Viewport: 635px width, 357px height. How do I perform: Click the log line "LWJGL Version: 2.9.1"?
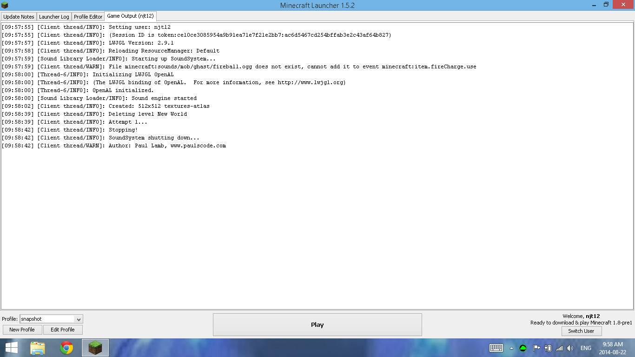click(x=87, y=43)
